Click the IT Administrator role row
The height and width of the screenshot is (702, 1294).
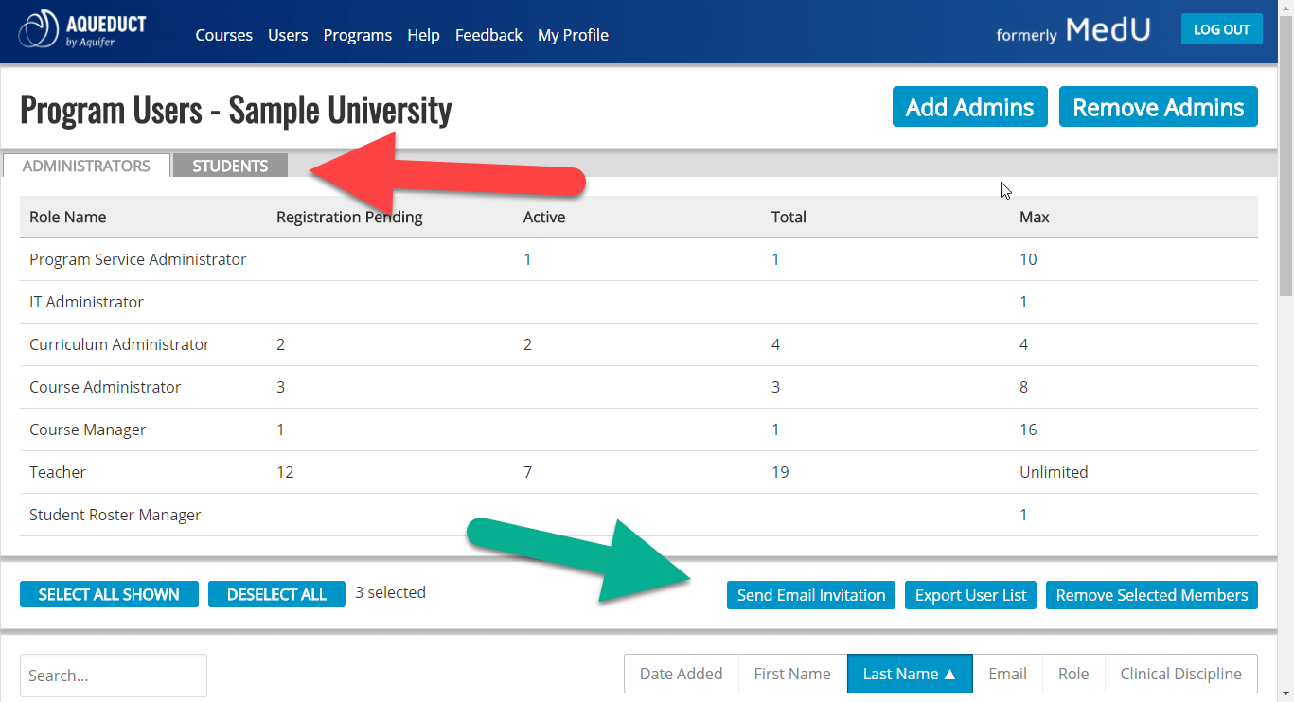pyautogui.click(x=639, y=302)
